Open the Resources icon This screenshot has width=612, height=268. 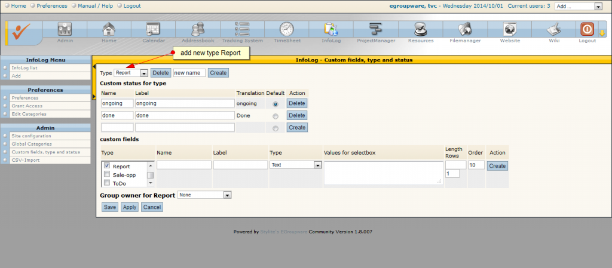[421, 30]
